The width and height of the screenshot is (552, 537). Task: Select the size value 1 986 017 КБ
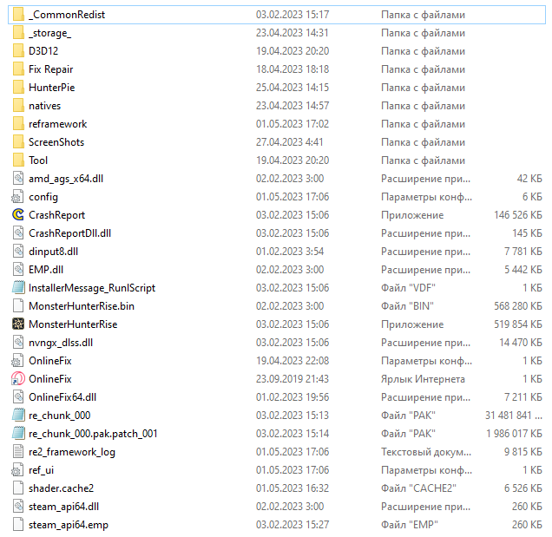click(x=514, y=434)
